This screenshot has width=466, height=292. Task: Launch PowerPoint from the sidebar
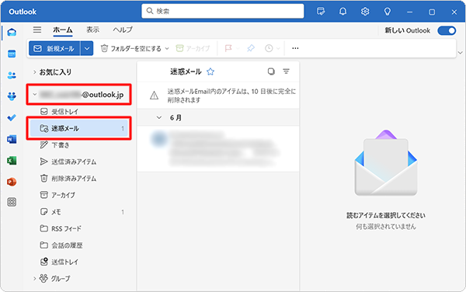12,182
